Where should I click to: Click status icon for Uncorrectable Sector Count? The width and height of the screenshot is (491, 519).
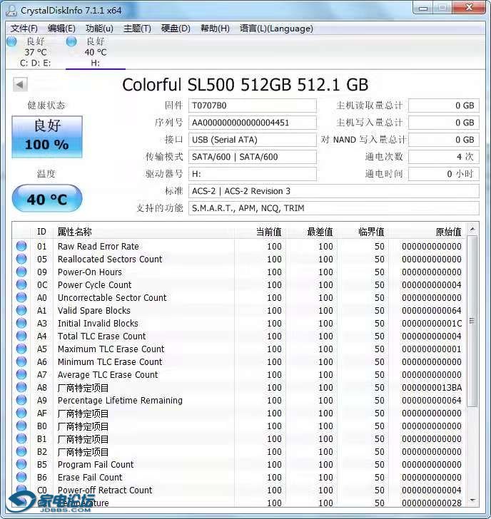[x=21, y=297]
